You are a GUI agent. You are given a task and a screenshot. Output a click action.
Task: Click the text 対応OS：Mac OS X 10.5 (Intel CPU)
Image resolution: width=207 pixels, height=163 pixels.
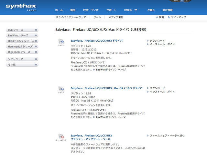(92, 101)
